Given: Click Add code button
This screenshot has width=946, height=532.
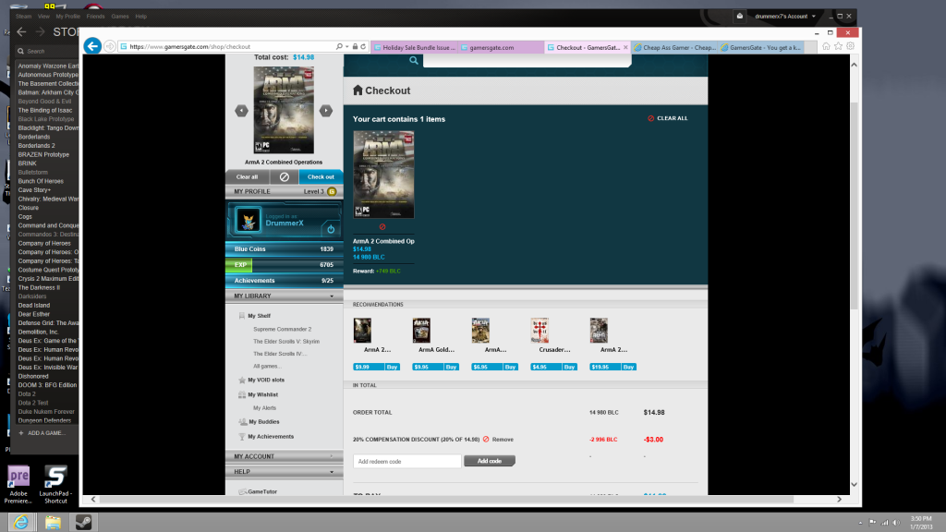Looking at the screenshot, I should click(x=490, y=461).
